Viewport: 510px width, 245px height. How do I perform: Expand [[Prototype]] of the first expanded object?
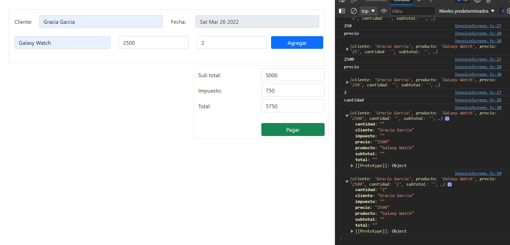pos(352,165)
